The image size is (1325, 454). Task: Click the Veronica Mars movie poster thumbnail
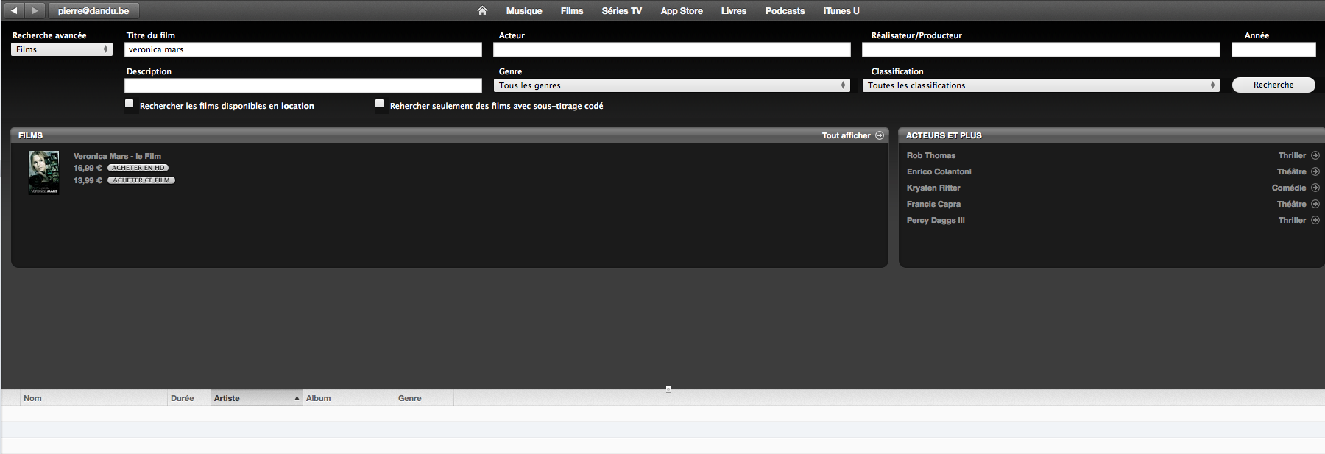[x=44, y=172]
